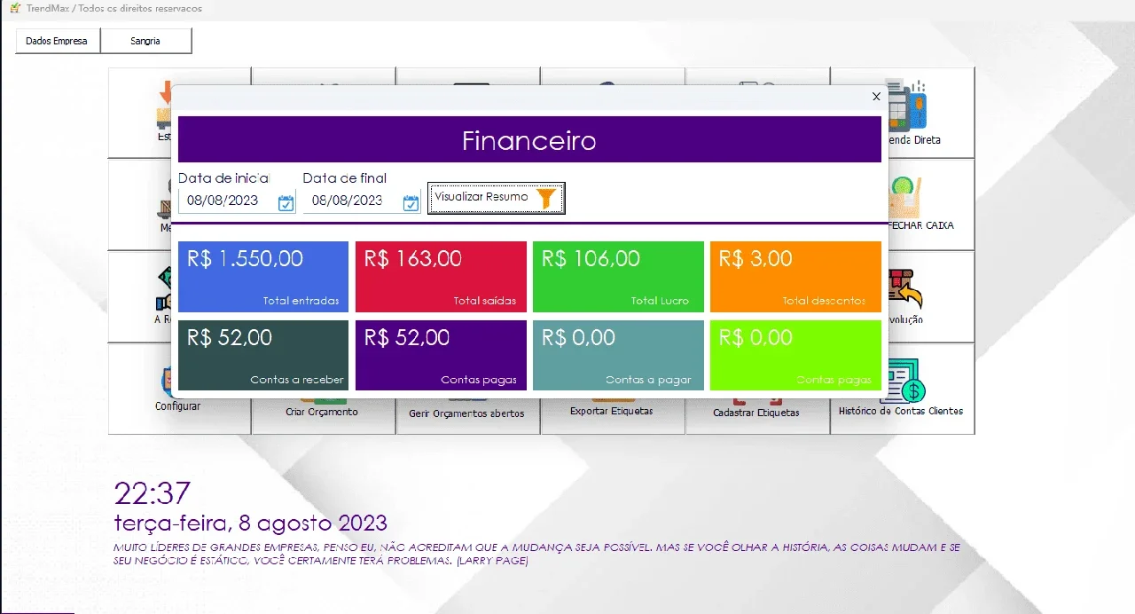
Task: Select the lime Contas pagas R$ 0,00 card
Action: tap(795, 355)
